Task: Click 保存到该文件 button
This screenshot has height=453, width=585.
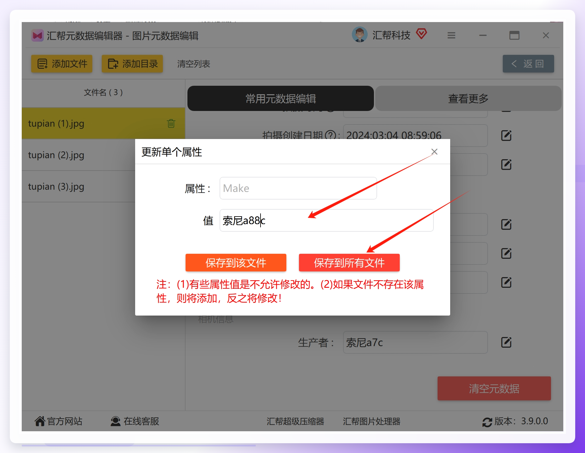Action: (236, 263)
